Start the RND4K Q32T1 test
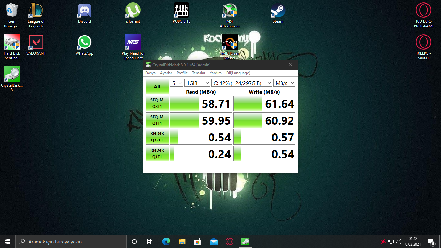The image size is (441, 248). (x=157, y=137)
